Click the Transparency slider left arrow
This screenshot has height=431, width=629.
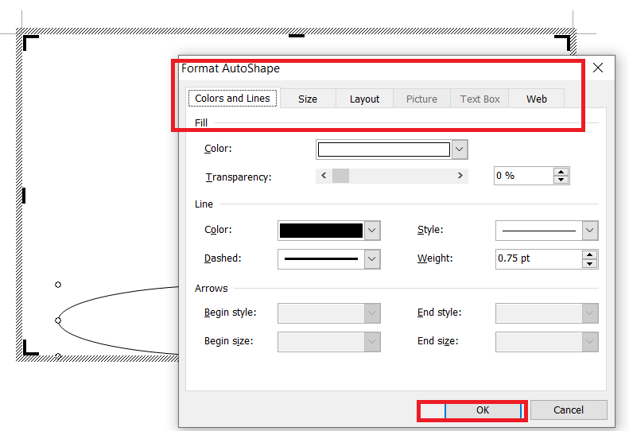[x=323, y=176]
